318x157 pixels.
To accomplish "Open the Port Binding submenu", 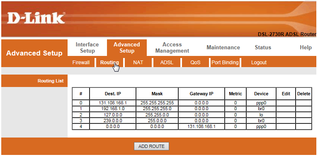I will (225, 63).
